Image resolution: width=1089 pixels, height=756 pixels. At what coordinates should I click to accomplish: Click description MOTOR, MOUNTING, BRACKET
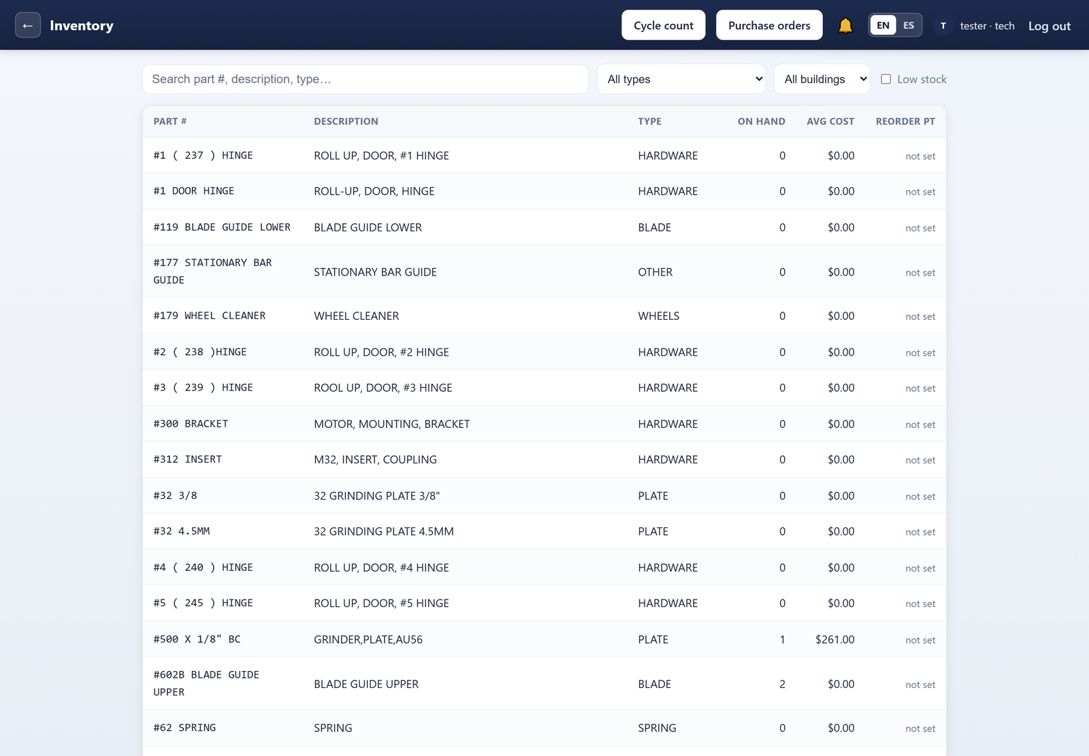391,424
